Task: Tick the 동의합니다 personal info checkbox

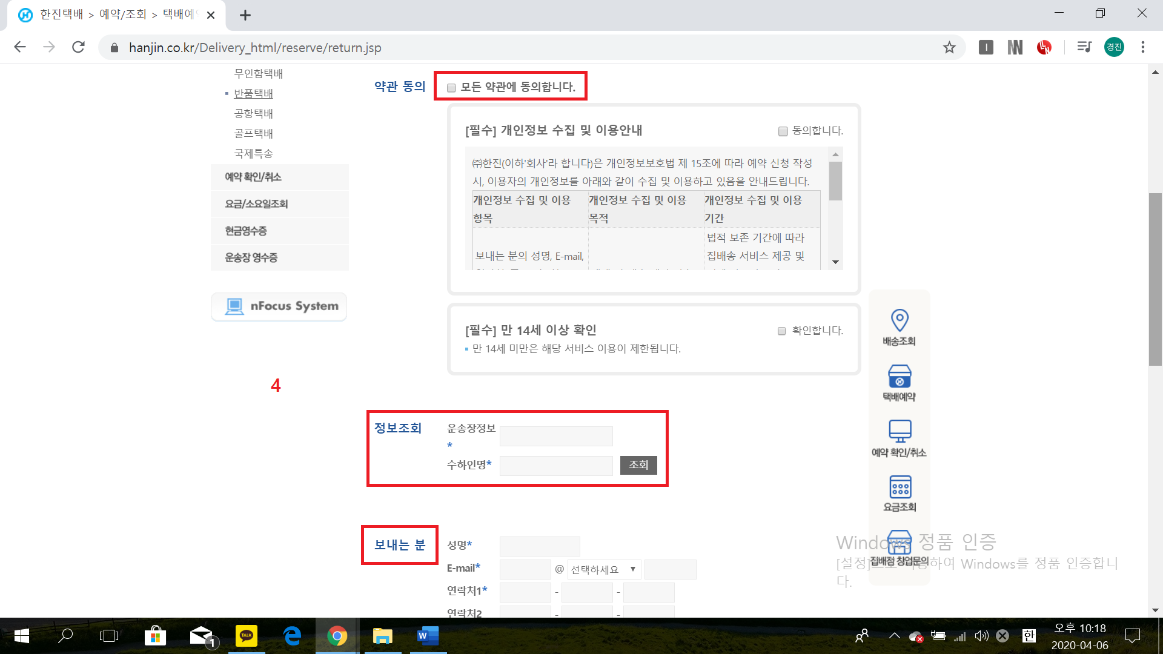Action: point(783,131)
